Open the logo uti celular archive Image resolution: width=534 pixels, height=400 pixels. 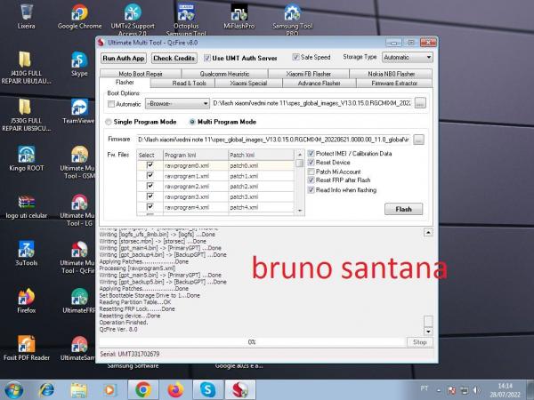[x=26, y=206]
